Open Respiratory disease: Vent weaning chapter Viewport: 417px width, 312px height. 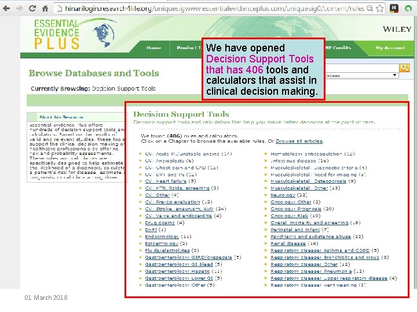(313, 285)
